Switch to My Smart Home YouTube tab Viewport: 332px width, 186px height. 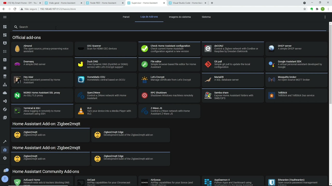22,3
